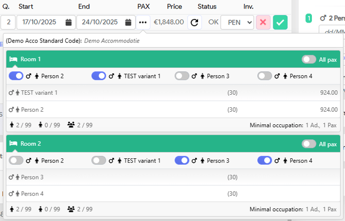Toggle All pax for Room 2
Image resolution: width=345 pixels, height=221 pixels.
coord(309,144)
